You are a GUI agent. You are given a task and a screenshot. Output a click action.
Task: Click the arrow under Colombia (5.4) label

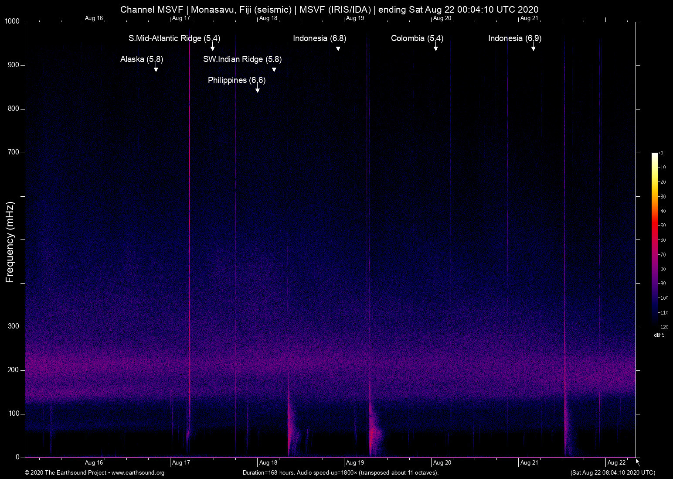(435, 47)
